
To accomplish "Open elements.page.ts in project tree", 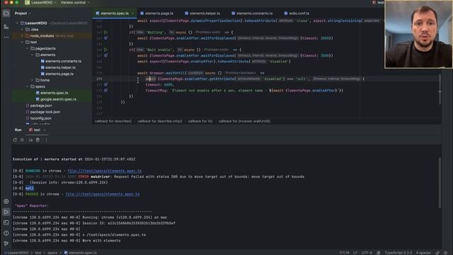I will 57,74.
